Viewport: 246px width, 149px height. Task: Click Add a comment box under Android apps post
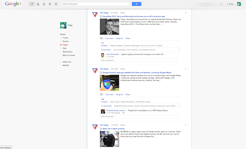[139, 117]
